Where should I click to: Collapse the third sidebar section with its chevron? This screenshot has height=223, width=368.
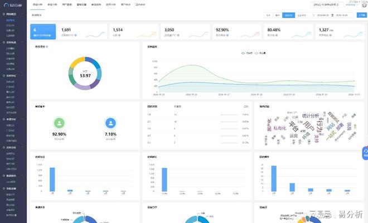click(x=22, y=76)
